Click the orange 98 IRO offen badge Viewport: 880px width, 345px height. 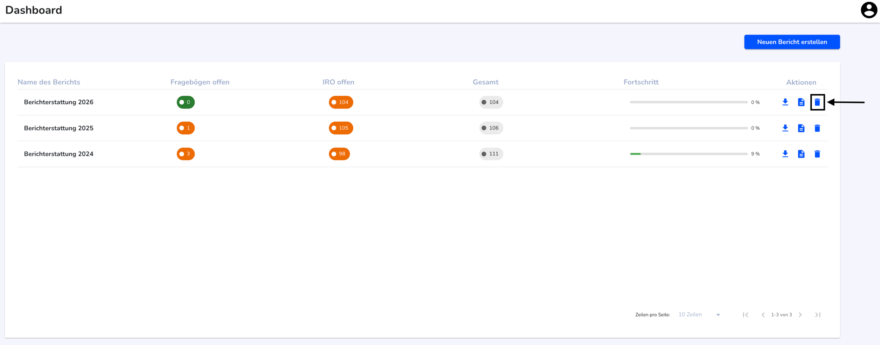[x=339, y=154]
